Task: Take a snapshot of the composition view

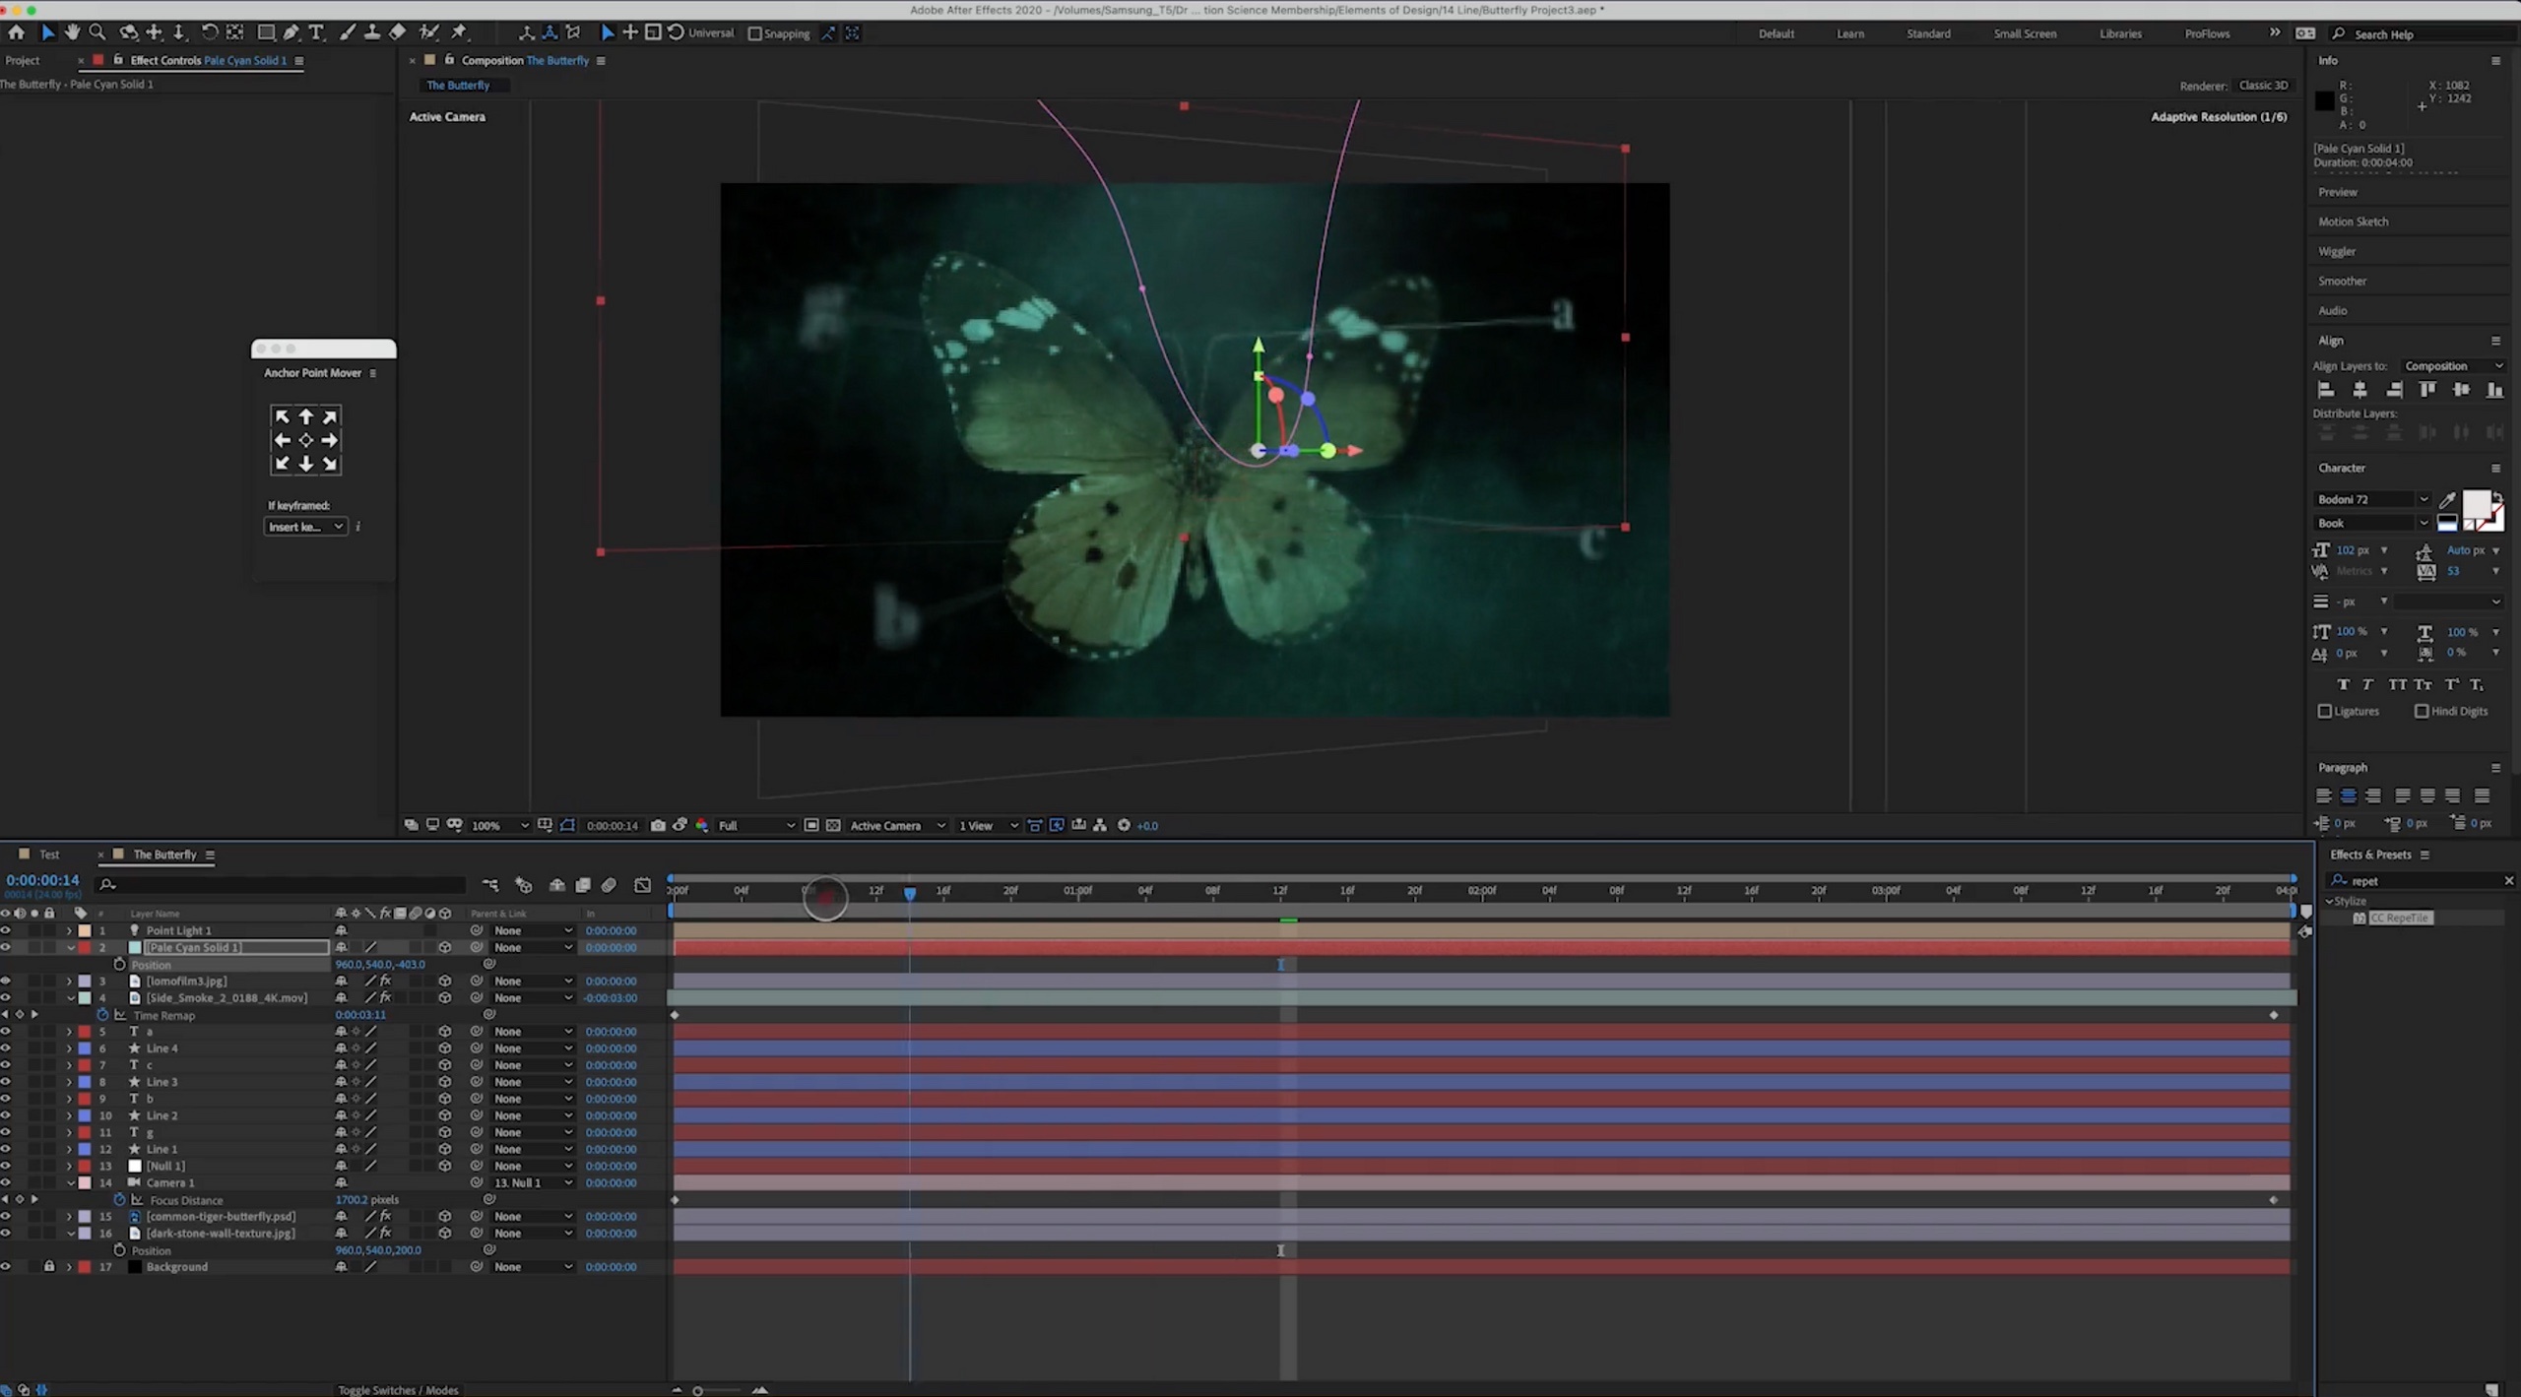Action: pyautogui.click(x=658, y=825)
